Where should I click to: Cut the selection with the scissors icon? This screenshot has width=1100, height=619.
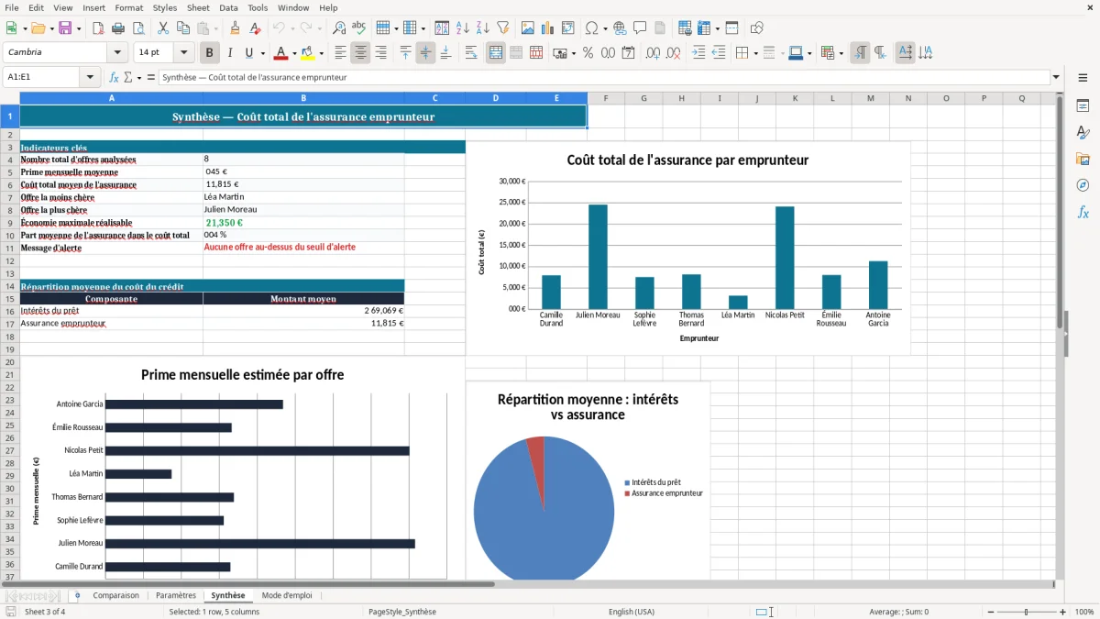click(163, 28)
